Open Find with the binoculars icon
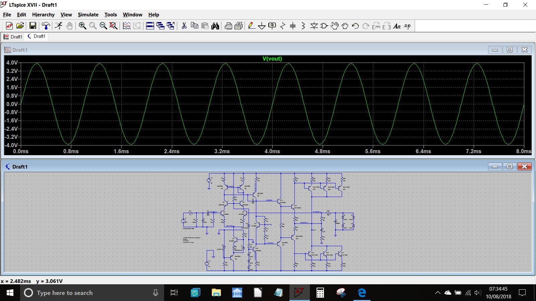 click(215, 26)
